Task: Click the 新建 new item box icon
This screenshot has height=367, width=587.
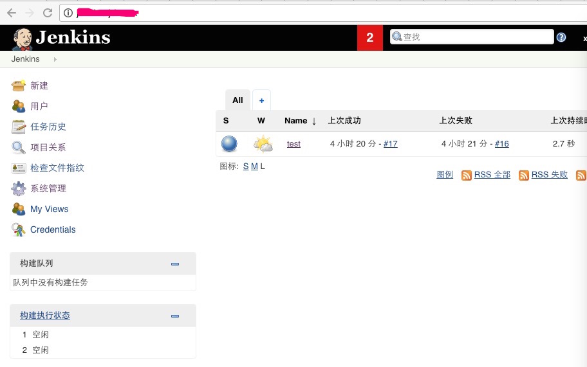Action: (18, 85)
